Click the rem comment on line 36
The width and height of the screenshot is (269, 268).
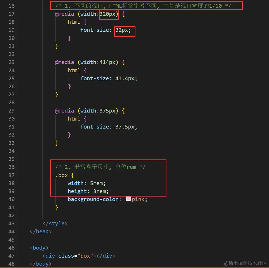click(x=100, y=167)
